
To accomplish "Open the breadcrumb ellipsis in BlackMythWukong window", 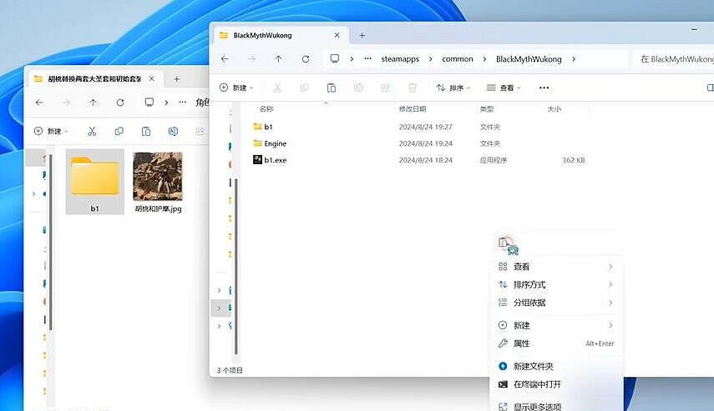I will point(368,58).
